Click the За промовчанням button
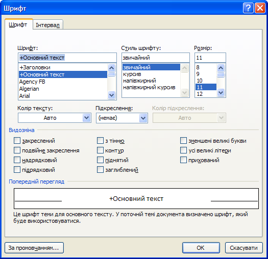Screen dimensions: 268x259 pyautogui.click(x=34, y=248)
